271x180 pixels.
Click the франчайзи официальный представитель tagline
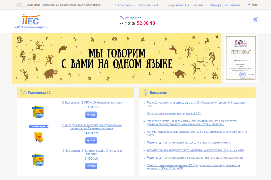click(63, 5)
